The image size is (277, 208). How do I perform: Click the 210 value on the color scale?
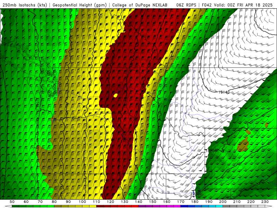coord(237,202)
